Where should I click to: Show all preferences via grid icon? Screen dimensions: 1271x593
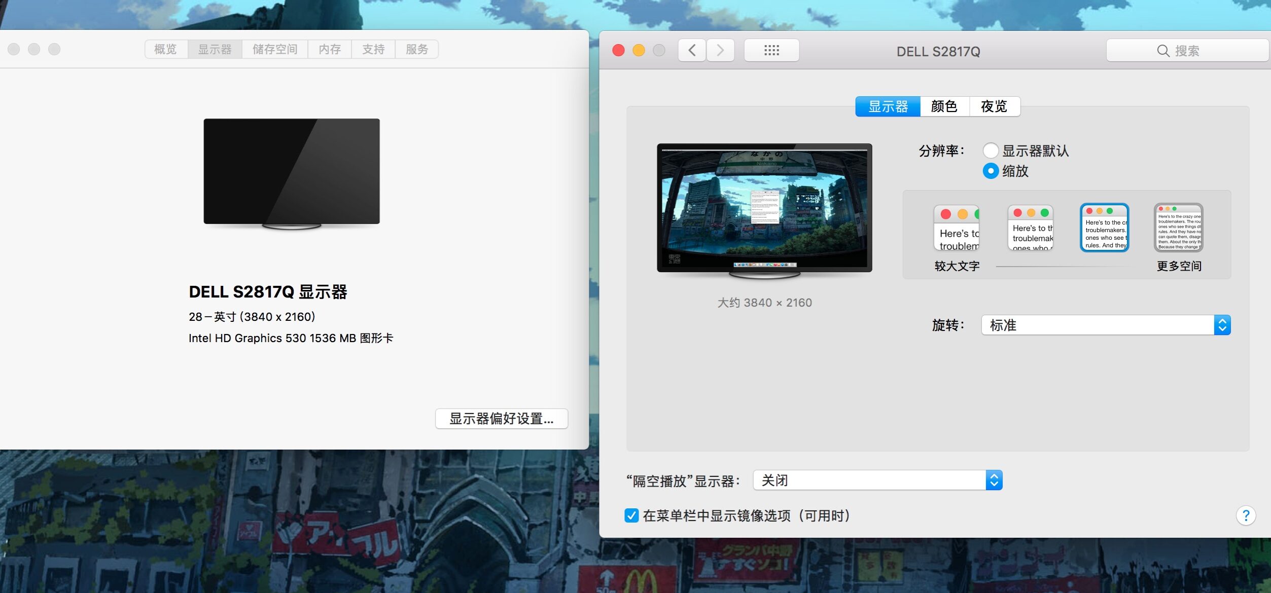771,50
